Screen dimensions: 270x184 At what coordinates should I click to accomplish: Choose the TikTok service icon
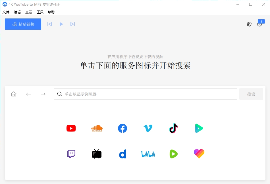pos(174,128)
